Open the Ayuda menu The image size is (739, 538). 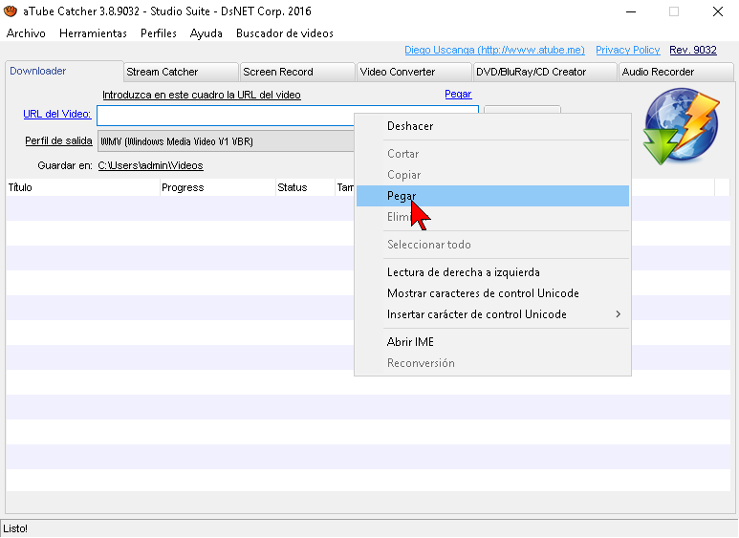pyautogui.click(x=206, y=33)
